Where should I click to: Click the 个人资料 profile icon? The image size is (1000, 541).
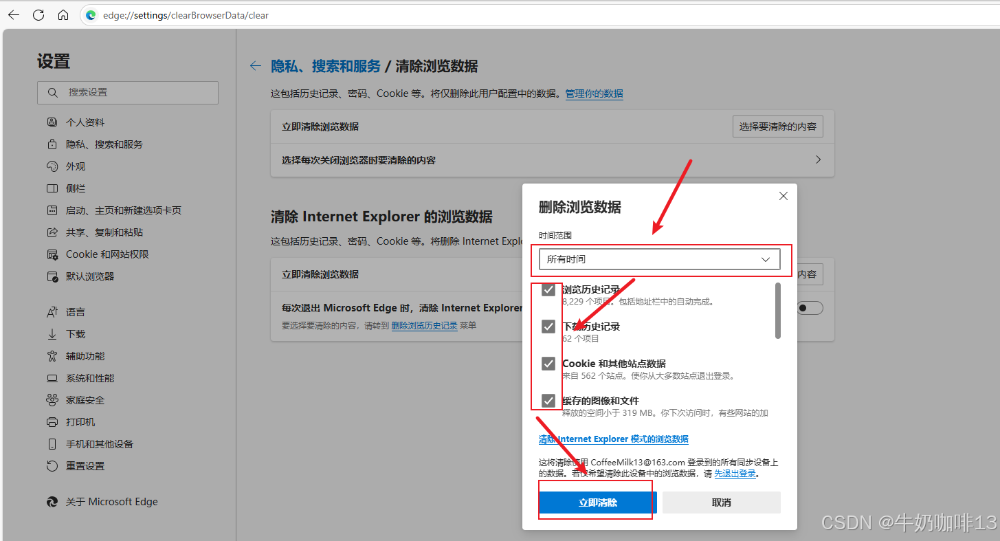coord(52,122)
